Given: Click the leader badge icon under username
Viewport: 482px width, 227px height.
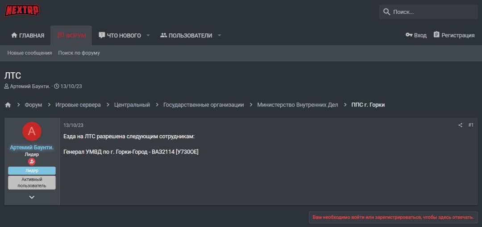Looking at the screenshot, I should pyautogui.click(x=32, y=161).
